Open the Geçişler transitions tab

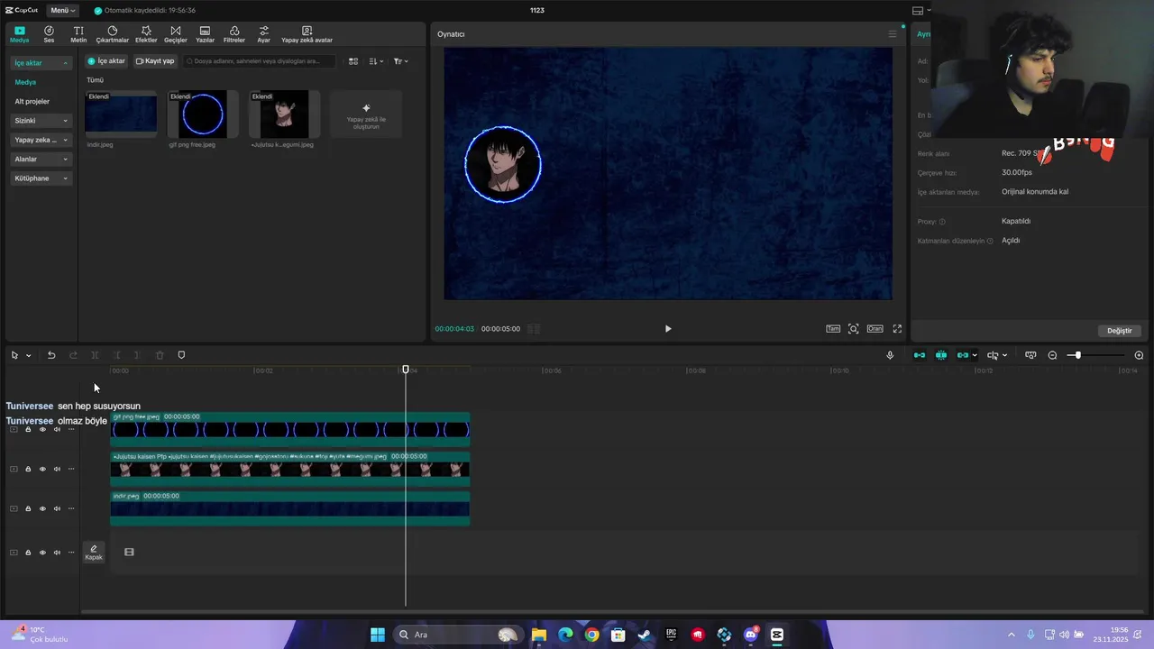(x=175, y=34)
